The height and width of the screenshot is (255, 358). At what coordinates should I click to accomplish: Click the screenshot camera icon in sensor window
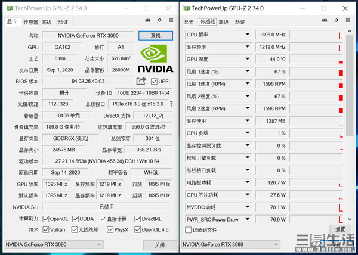tap(325, 20)
